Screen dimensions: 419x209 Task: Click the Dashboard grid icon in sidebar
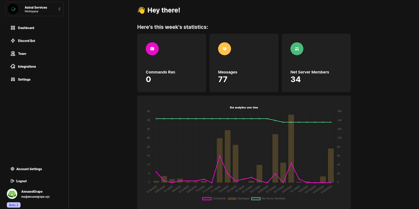[13, 28]
